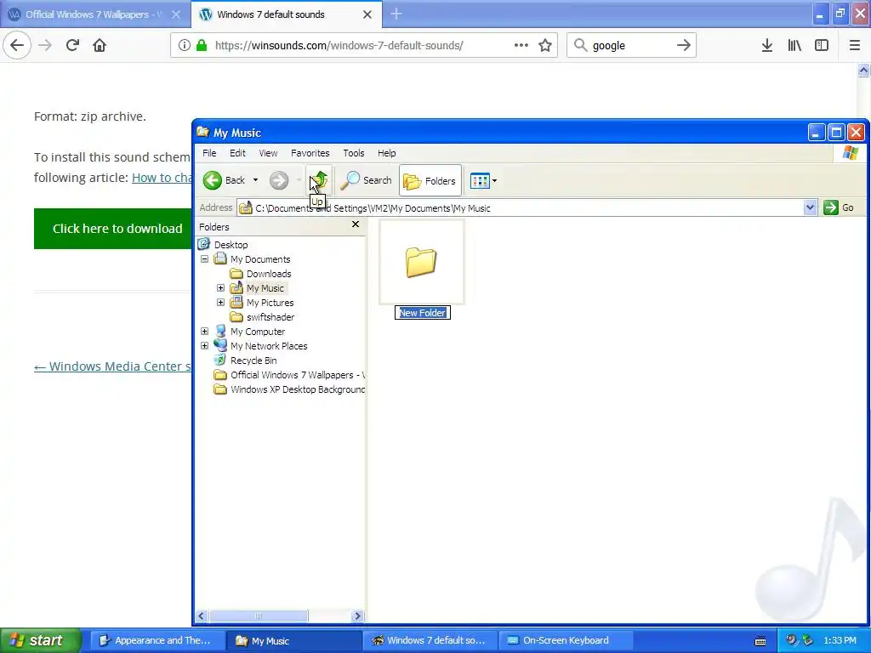
Task: Click the New Folder name edit box
Action: click(422, 313)
